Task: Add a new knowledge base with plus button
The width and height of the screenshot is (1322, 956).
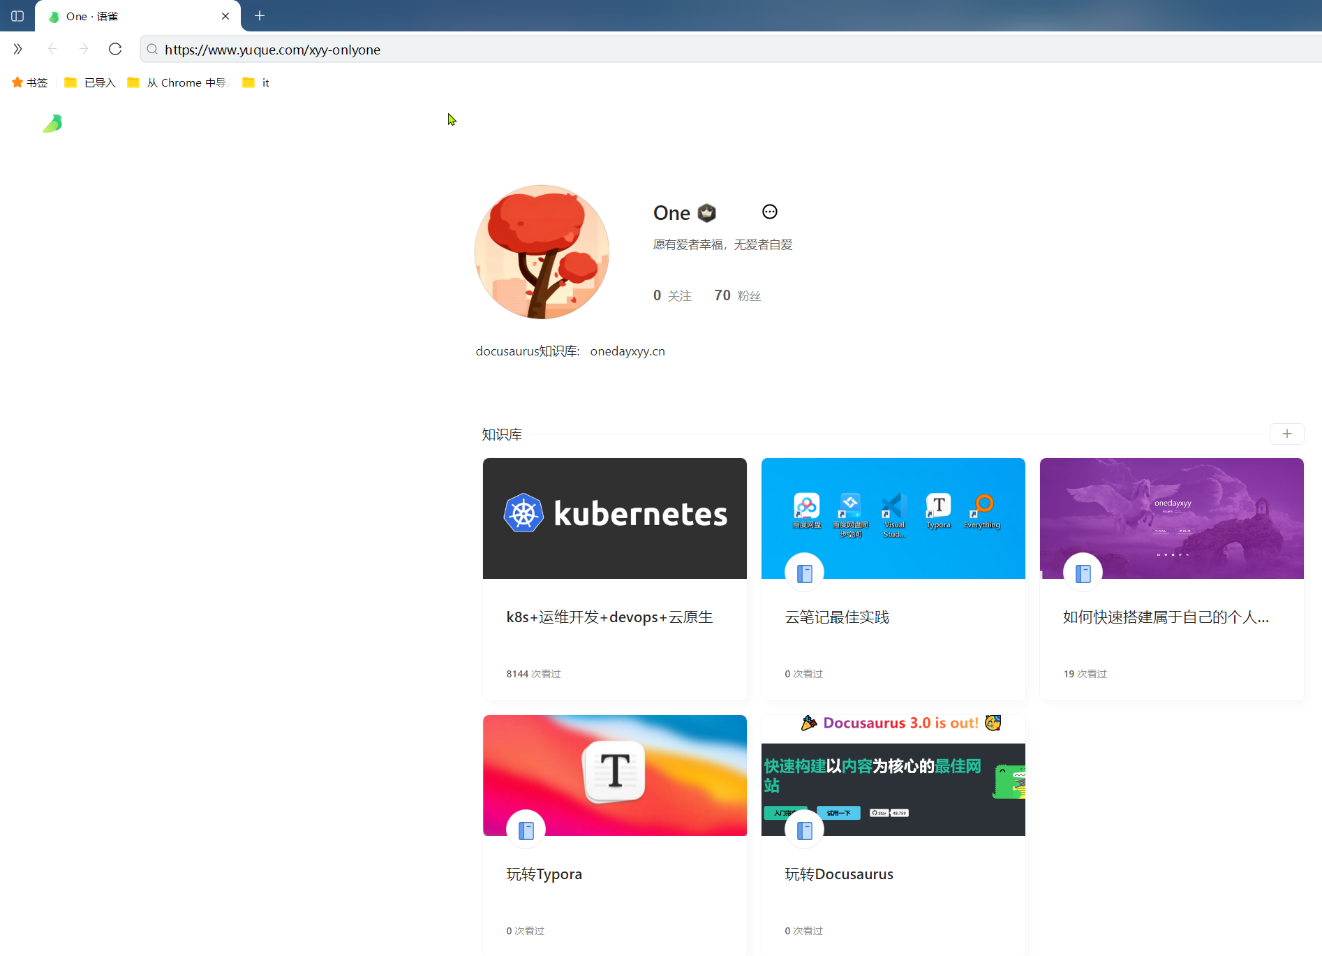Action: pyautogui.click(x=1286, y=434)
